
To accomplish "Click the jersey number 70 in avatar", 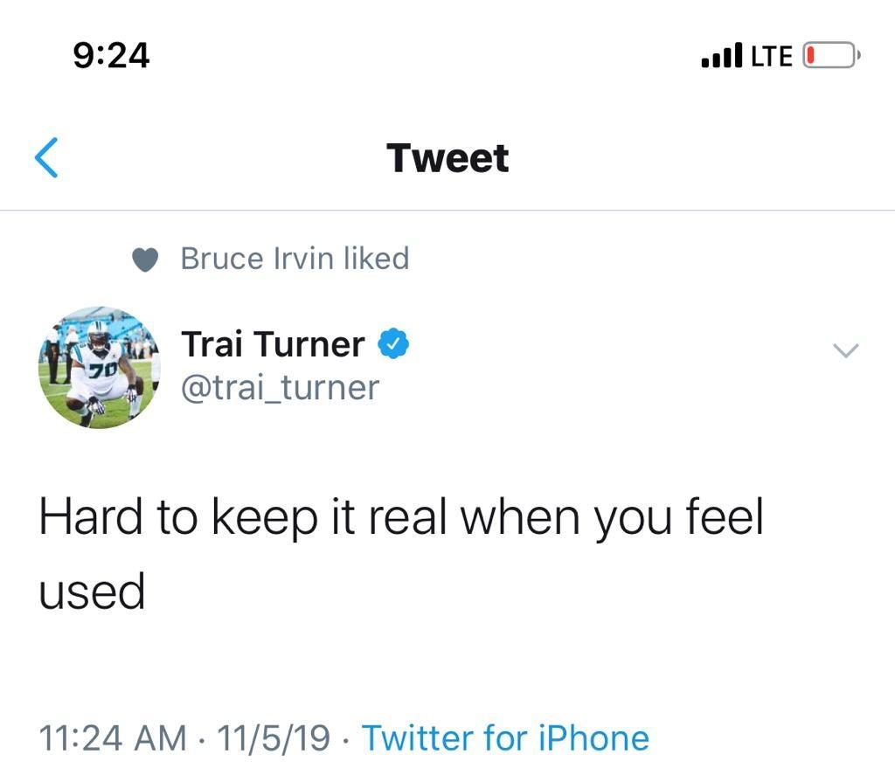I will [103, 370].
